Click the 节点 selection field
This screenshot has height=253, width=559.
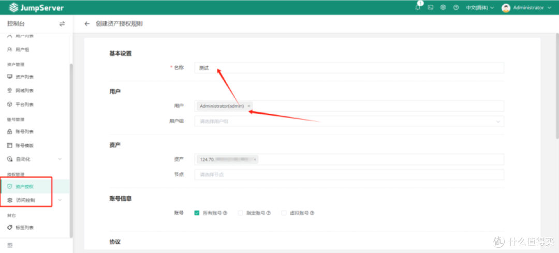pos(349,174)
